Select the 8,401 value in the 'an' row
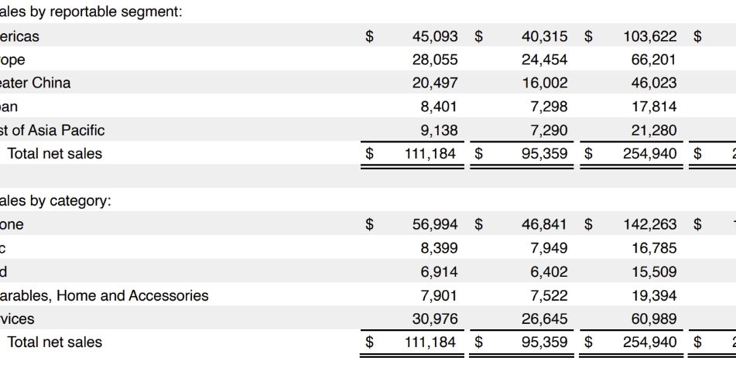Screen dimensions: 736x385 tap(439, 107)
